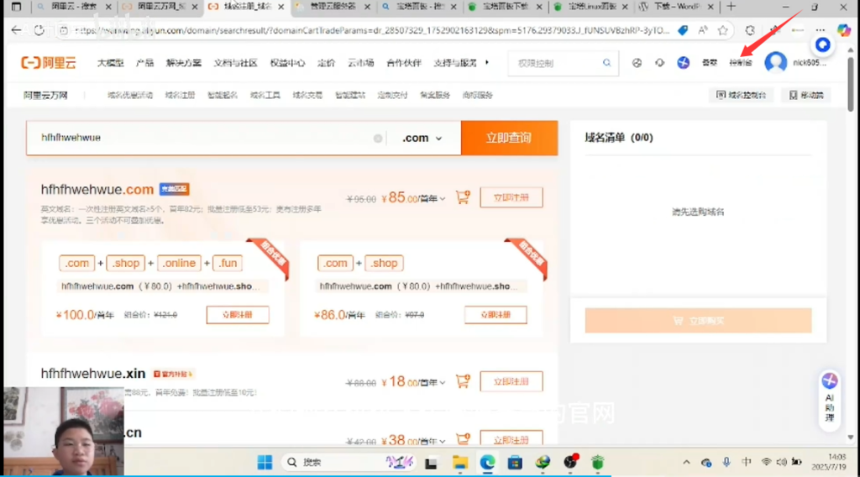
Task: Expand the ¥85 per-year price dropdown for .com
Action: (x=442, y=198)
